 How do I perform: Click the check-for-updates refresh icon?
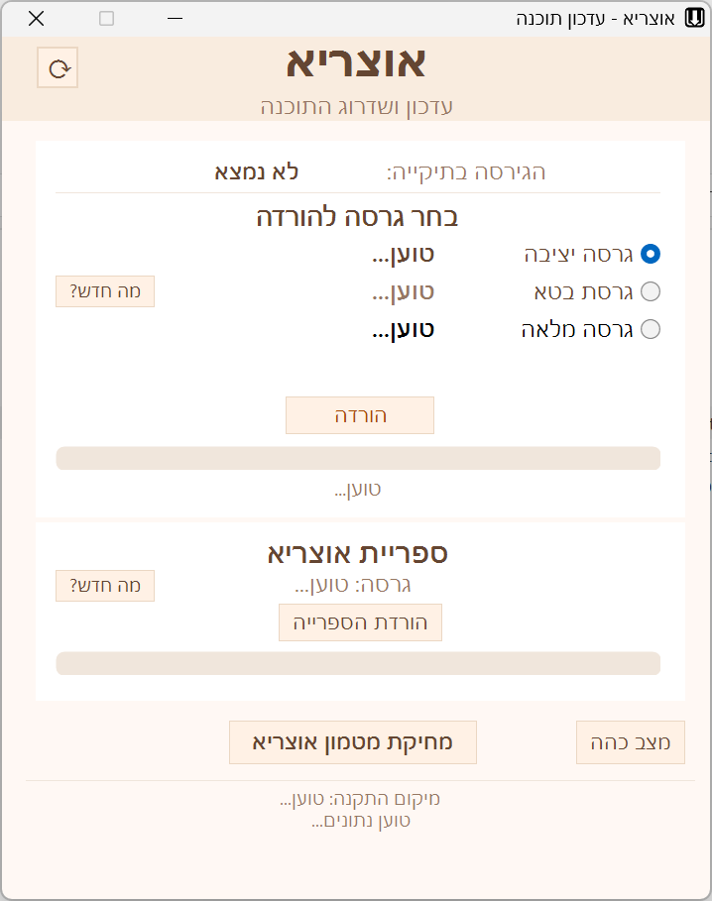(x=57, y=67)
